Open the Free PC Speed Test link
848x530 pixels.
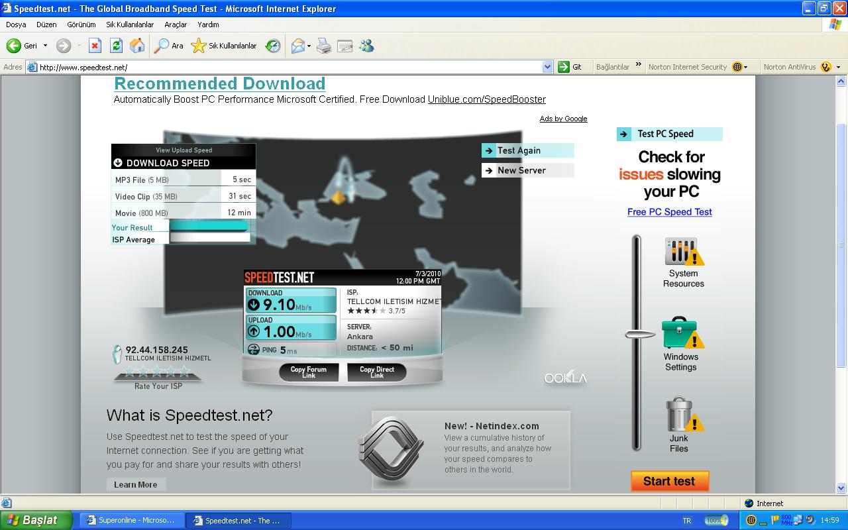(x=670, y=212)
